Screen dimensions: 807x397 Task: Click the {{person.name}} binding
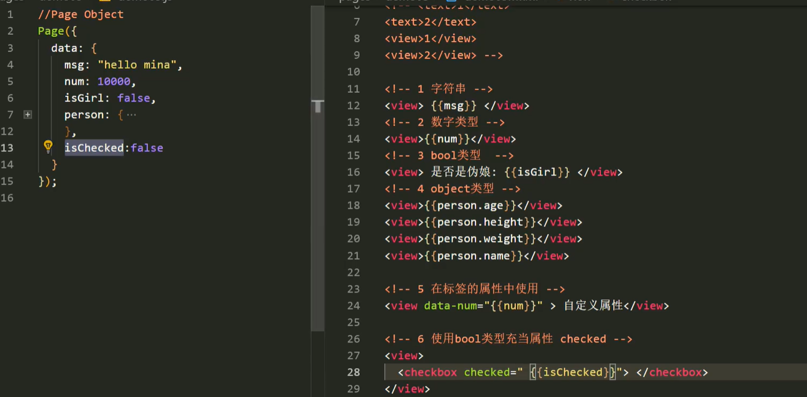coord(474,256)
